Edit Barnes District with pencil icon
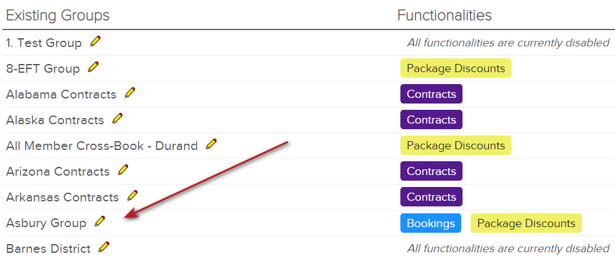615x261 pixels. (104, 247)
